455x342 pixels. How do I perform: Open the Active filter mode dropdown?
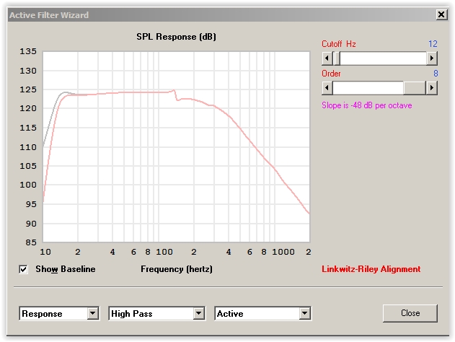(x=263, y=313)
